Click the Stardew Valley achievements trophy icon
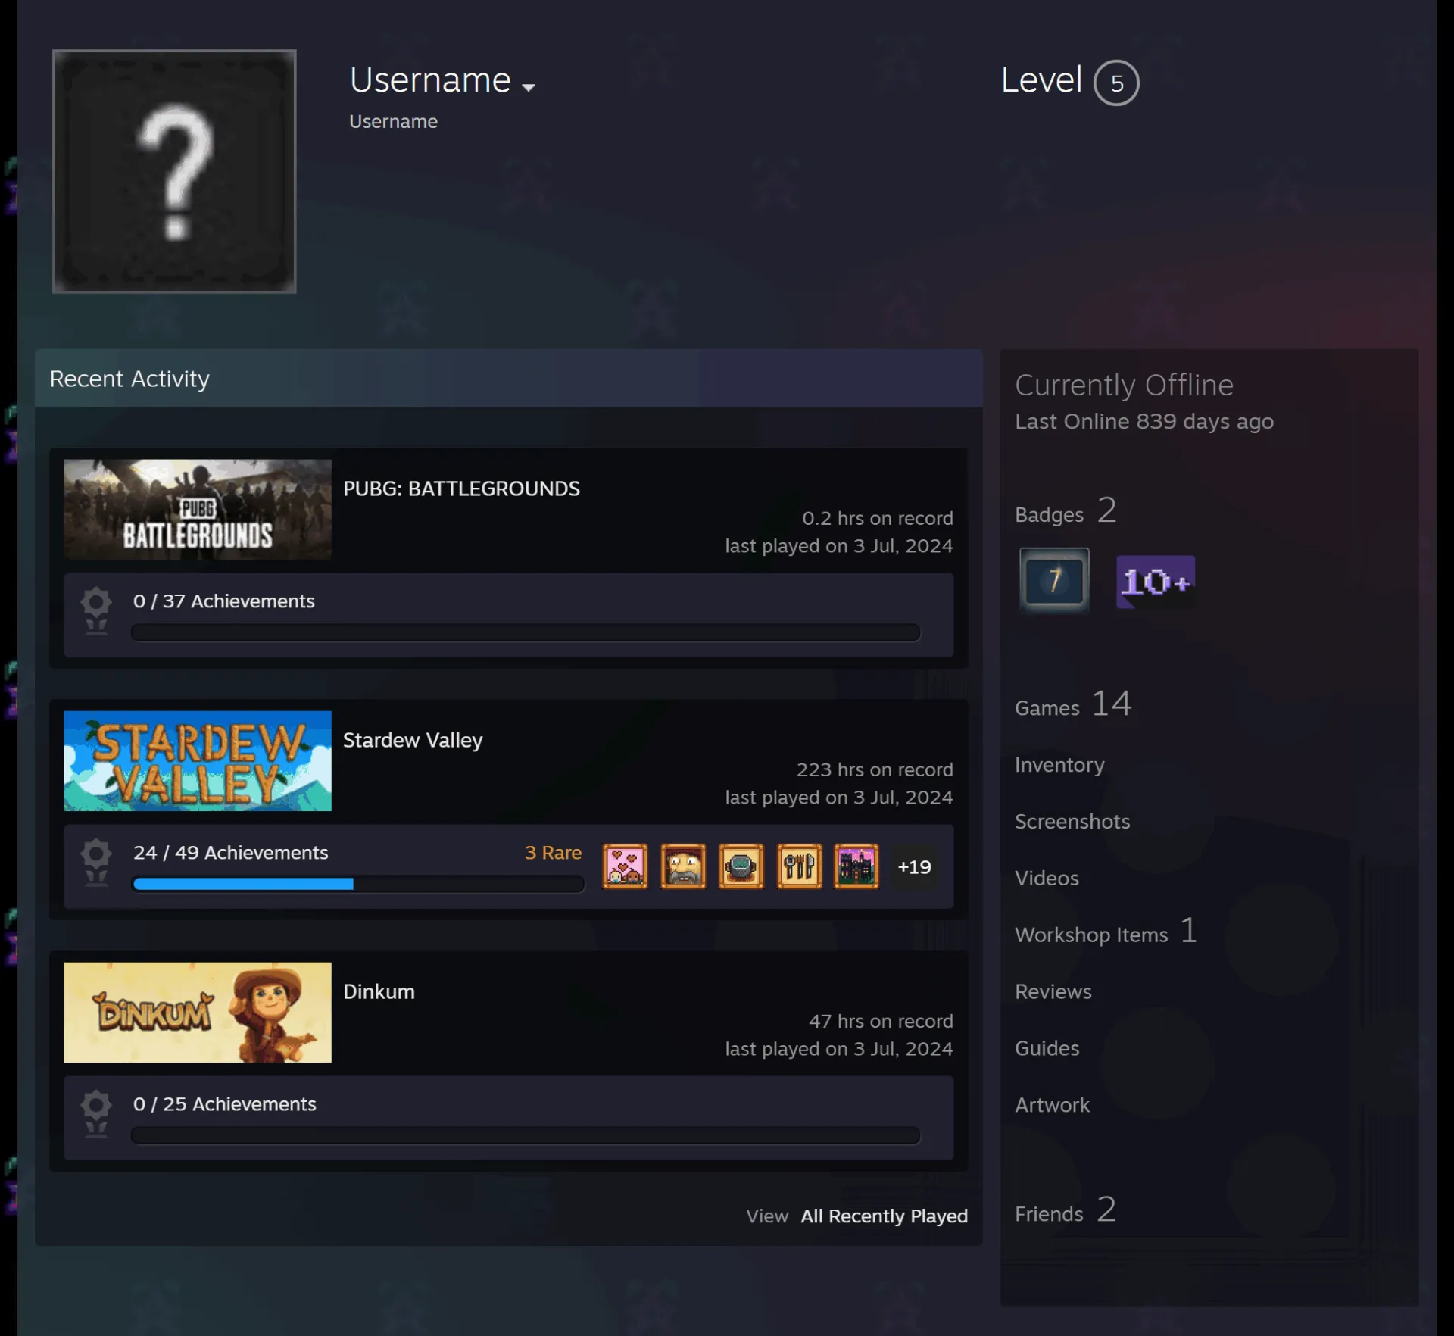This screenshot has width=1454, height=1336. click(96, 863)
